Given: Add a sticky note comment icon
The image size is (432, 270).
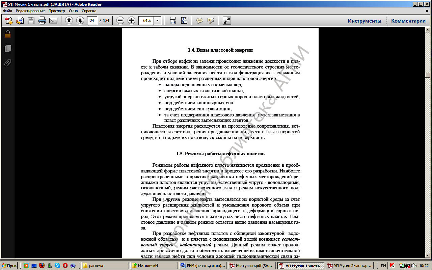Looking at the screenshot, I should (x=200, y=21).
